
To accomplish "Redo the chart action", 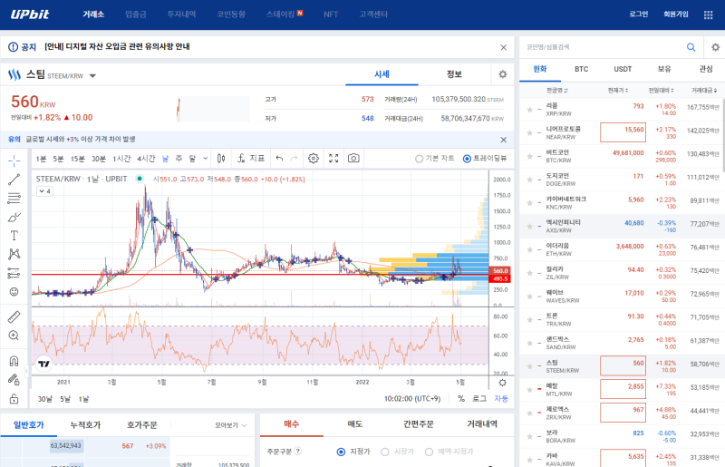I will coord(294,159).
